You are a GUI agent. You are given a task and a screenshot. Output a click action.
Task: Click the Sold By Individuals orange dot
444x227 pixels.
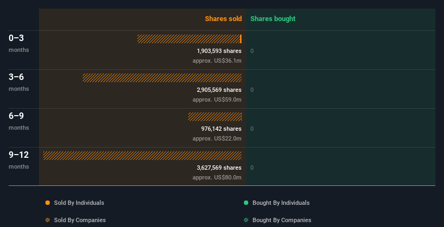pyautogui.click(x=48, y=203)
